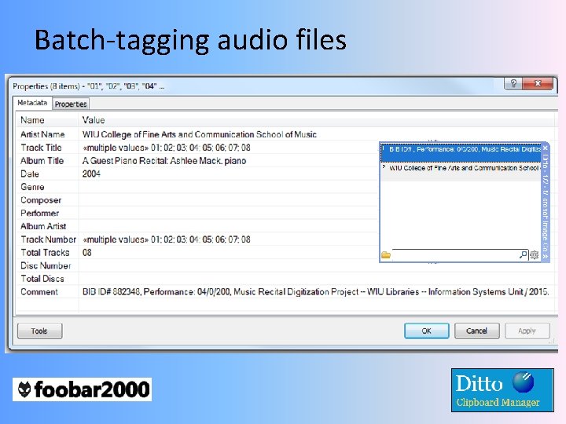Click the Track Title multiple values cell
The image size is (566, 424).
(167, 148)
